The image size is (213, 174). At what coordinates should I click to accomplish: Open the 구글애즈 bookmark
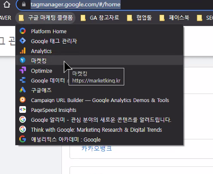pyautogui.click(x=99, y=90)
